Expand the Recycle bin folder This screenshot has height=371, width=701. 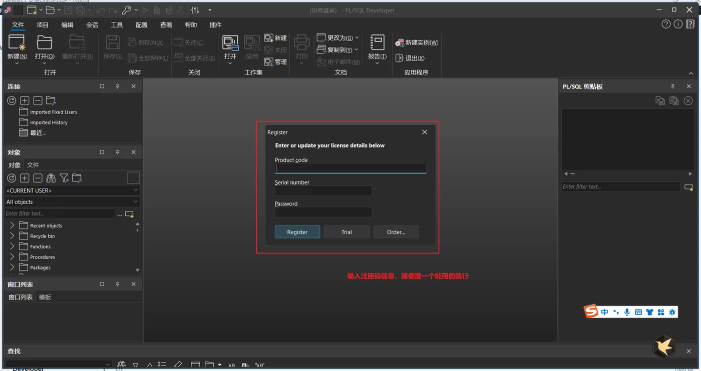(12, 236)
